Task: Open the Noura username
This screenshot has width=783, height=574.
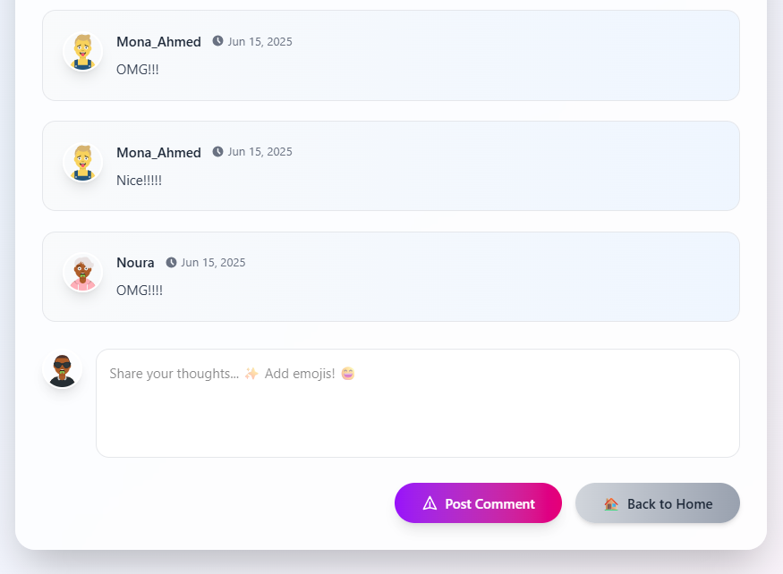Action: (135, 263)
